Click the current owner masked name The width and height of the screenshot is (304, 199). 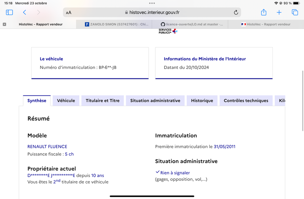coord(51,175)
